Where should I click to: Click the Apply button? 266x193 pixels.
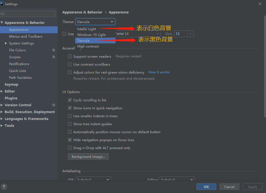(x=253, y=187)
